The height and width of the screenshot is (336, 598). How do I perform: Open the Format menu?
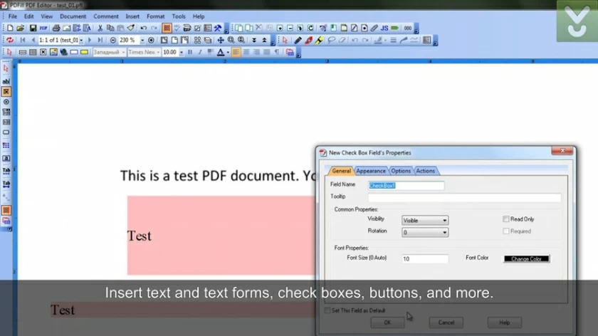[156, 16]
